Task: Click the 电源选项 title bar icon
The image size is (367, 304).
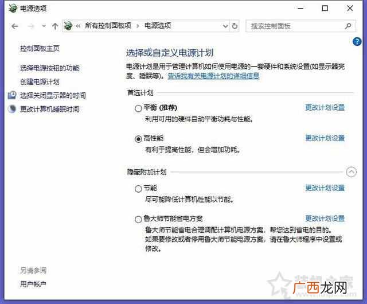Action: (13, 9)
